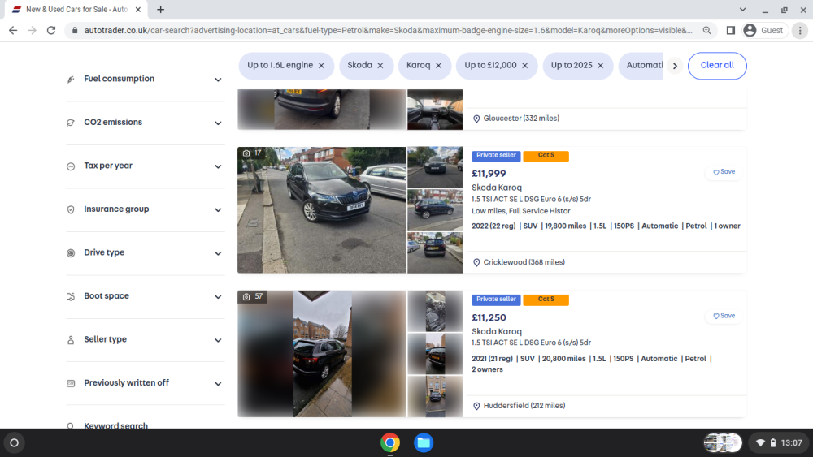Image resolution: width=813 pixels, height=457 pixels.
Task: Click the Previously written off icon
Action: [71, 383]
